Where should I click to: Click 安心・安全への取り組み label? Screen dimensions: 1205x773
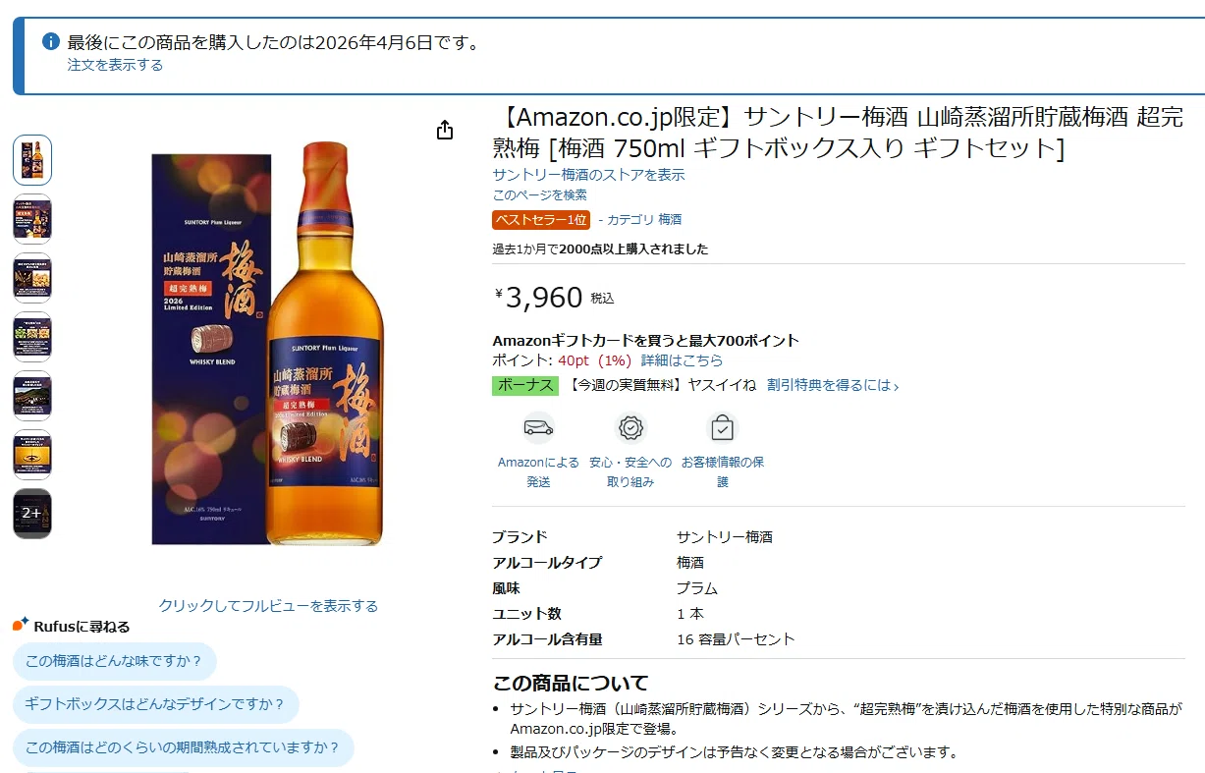tap(630, 471)
